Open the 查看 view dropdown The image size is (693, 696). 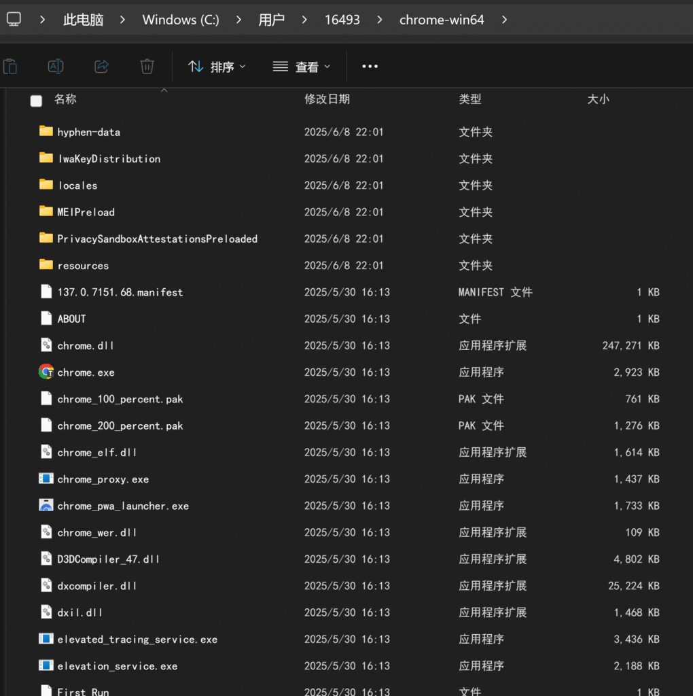[302, 67]
